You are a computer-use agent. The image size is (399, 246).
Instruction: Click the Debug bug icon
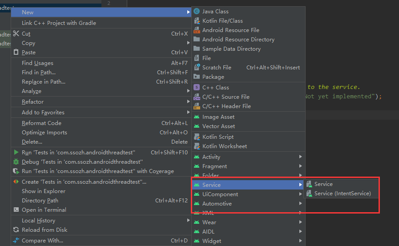pyautogui.click(x=16, y=162)
